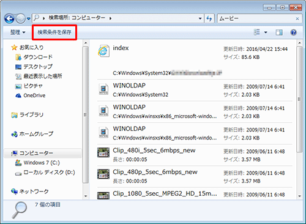The image size is (306, 224).
Task: Open the view options dropdown arrow
Action: click(x=266, y=32)
